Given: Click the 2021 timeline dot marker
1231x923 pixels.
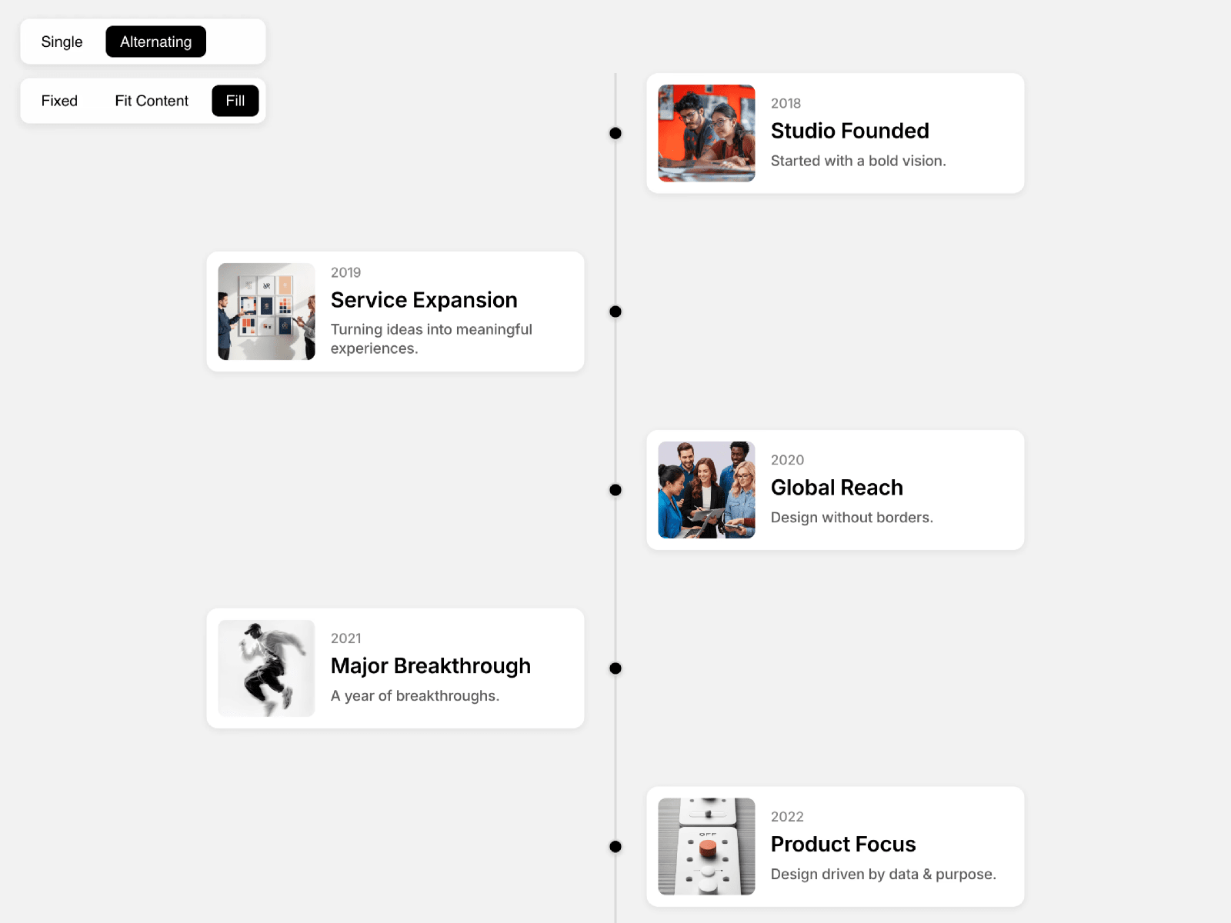Looking at the screenshot, I should [x=615, y=668].
